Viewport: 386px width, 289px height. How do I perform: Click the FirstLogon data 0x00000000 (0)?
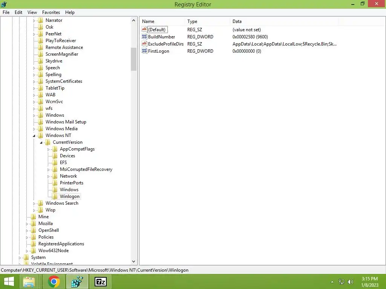[247, 51]
